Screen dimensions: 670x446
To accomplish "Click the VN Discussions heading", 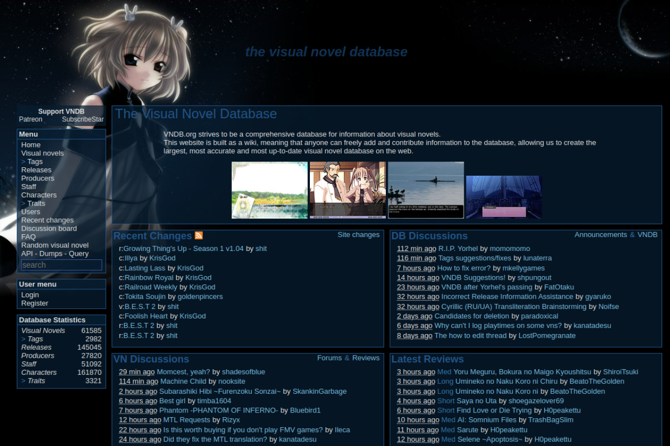I will (151, 359).
